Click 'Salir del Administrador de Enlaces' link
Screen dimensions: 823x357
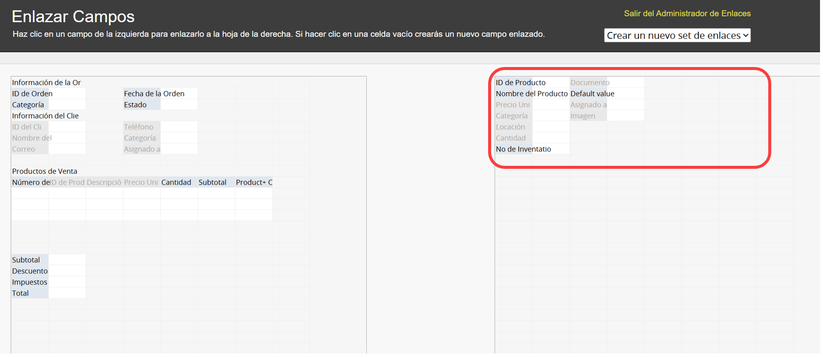(x=687, y=13)
